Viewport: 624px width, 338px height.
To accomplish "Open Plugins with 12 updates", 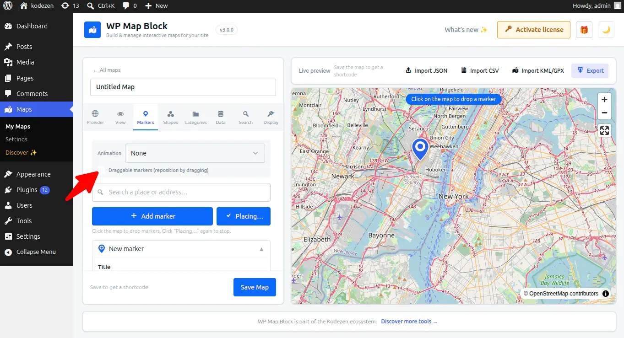I will [x=37, y=190].
